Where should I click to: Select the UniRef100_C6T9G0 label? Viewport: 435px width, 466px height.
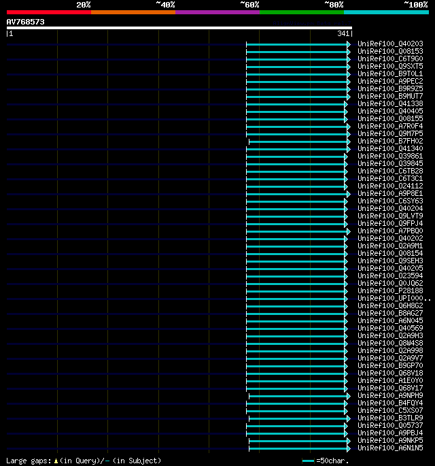(390, 59)
